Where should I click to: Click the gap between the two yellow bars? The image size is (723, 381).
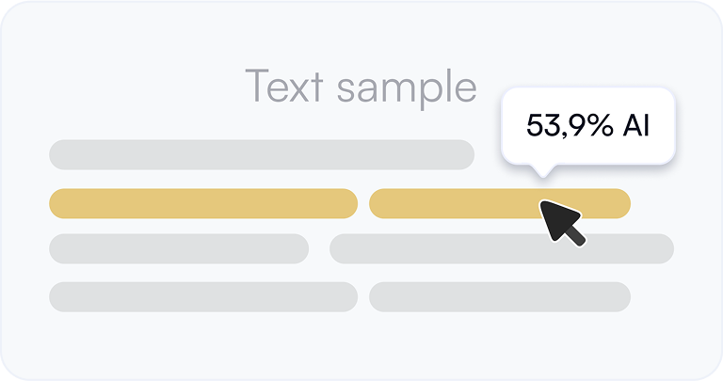coord(363,203)
